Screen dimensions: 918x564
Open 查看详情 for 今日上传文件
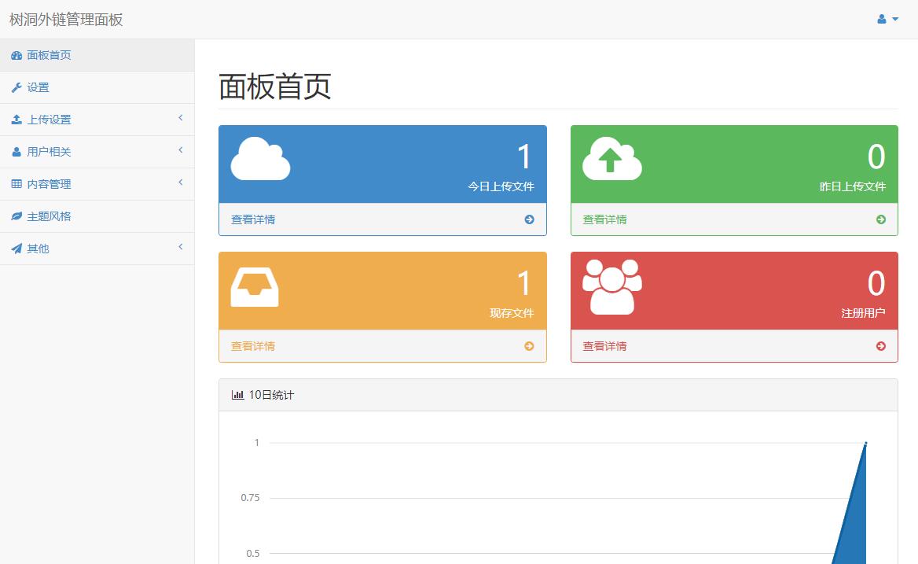(253, 219)
